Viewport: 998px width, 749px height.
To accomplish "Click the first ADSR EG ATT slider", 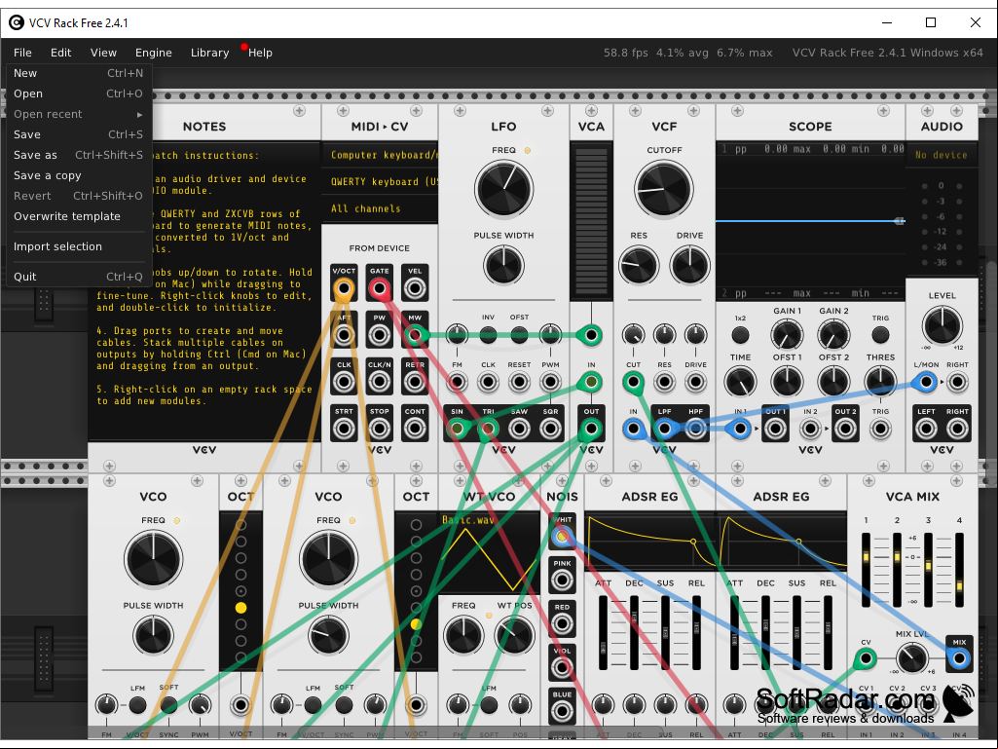I will point(603,632).
